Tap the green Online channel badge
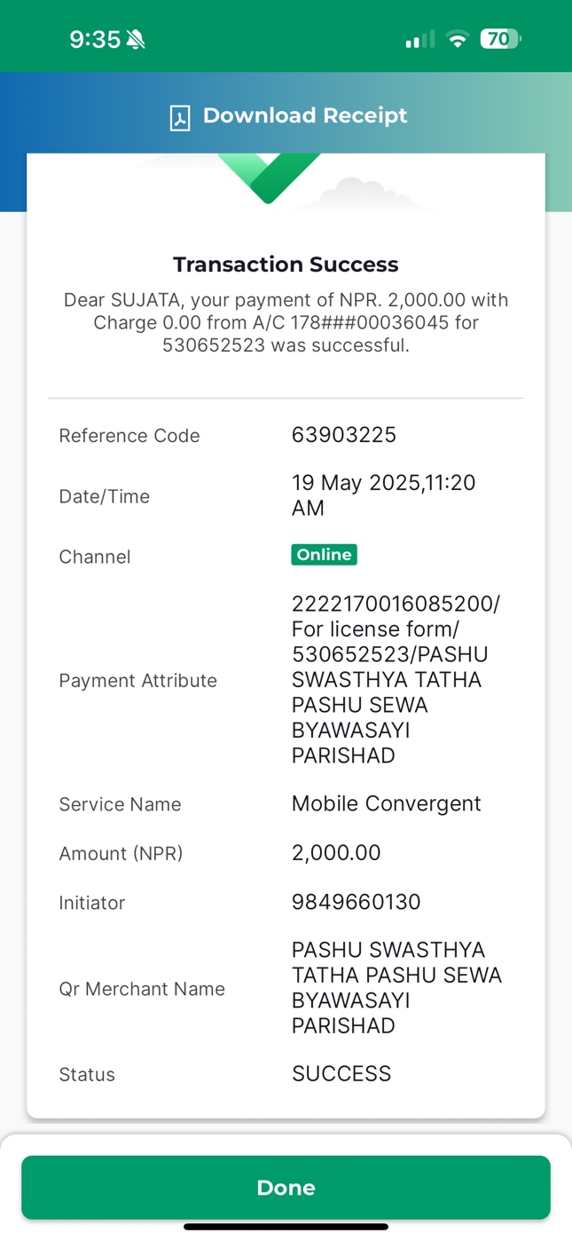Screen dimensions: 572x1241 (x=324, y=555)
